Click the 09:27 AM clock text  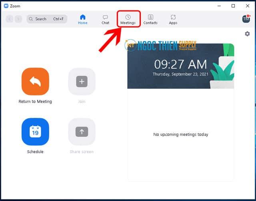(180, 64)
